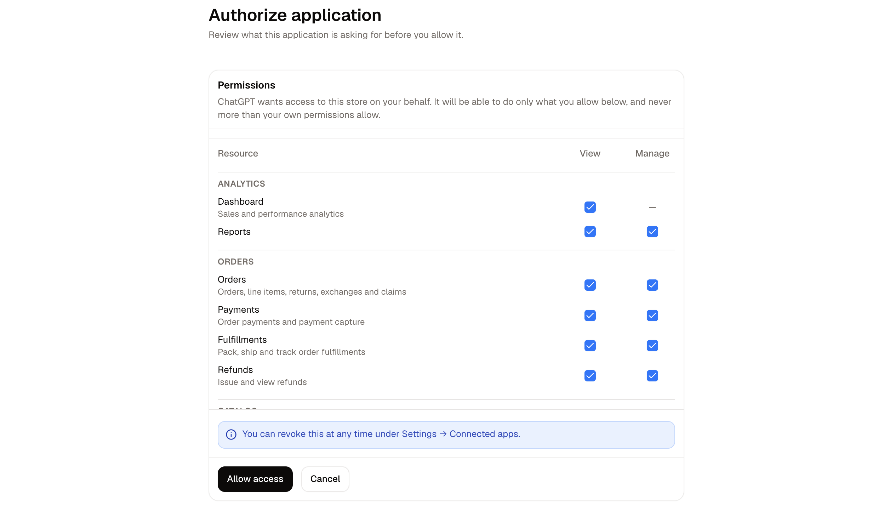Screen dimensions: 890x505
Task: Click the Refunds resource label
Action: 235,370
